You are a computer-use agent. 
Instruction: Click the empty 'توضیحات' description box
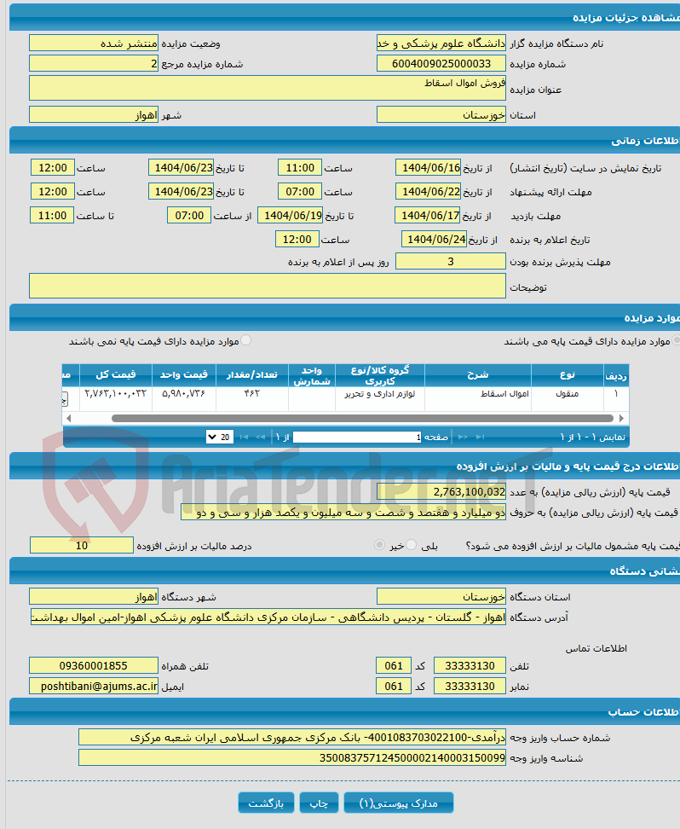click(268, 286)
